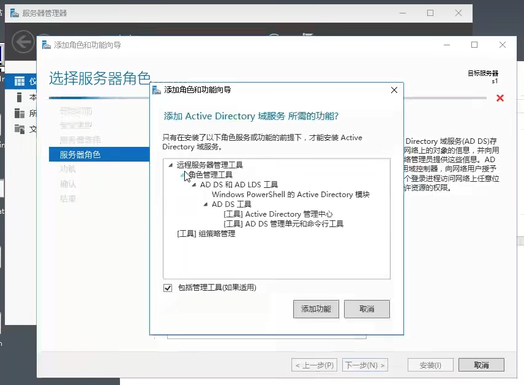The image size is (524, 385).
Task: Select the 功能 step in the wizard sidebar
Action: point(68,169)
